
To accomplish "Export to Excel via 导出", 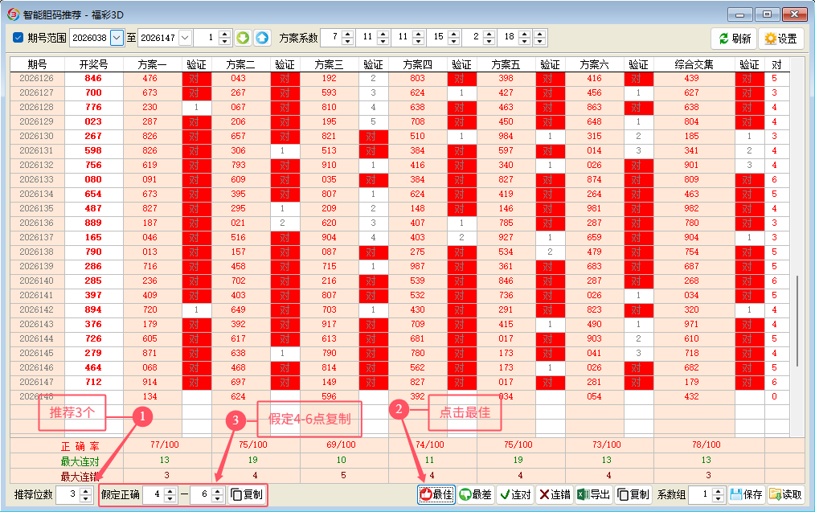I will pos(594,494).
